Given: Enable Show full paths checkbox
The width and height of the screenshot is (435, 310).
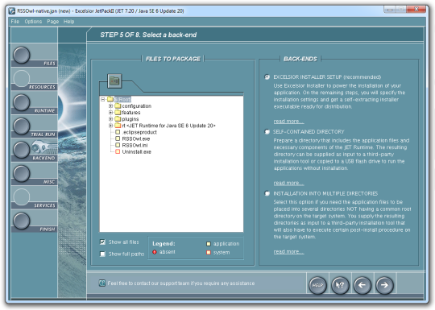Looking at the screenshot, I should tap(102, 254).
